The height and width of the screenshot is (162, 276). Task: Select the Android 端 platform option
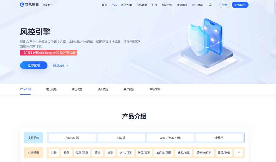pos(72,137)
